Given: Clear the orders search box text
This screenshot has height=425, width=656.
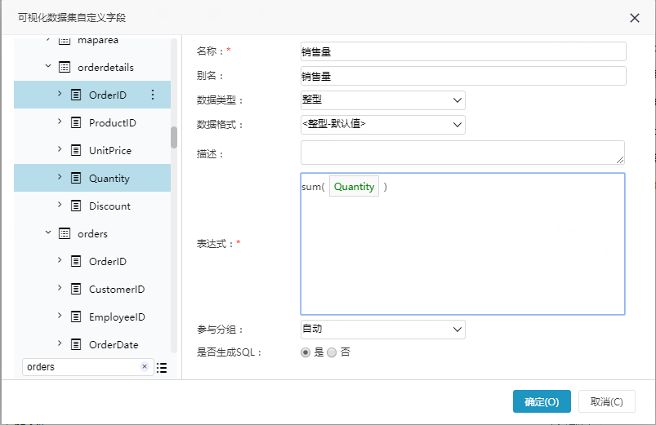Looking at the screenshot, I should 145,366.
